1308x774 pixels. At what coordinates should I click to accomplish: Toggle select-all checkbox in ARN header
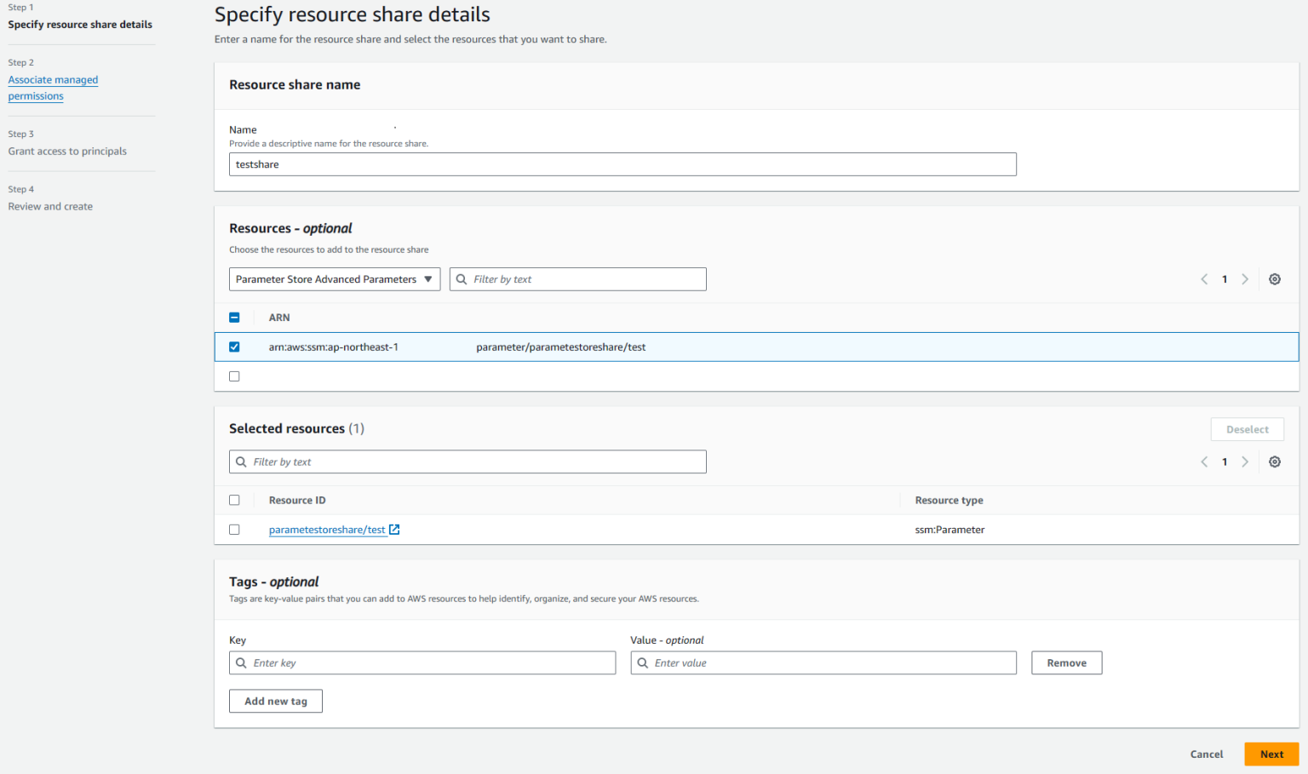(x=234, y=318)
